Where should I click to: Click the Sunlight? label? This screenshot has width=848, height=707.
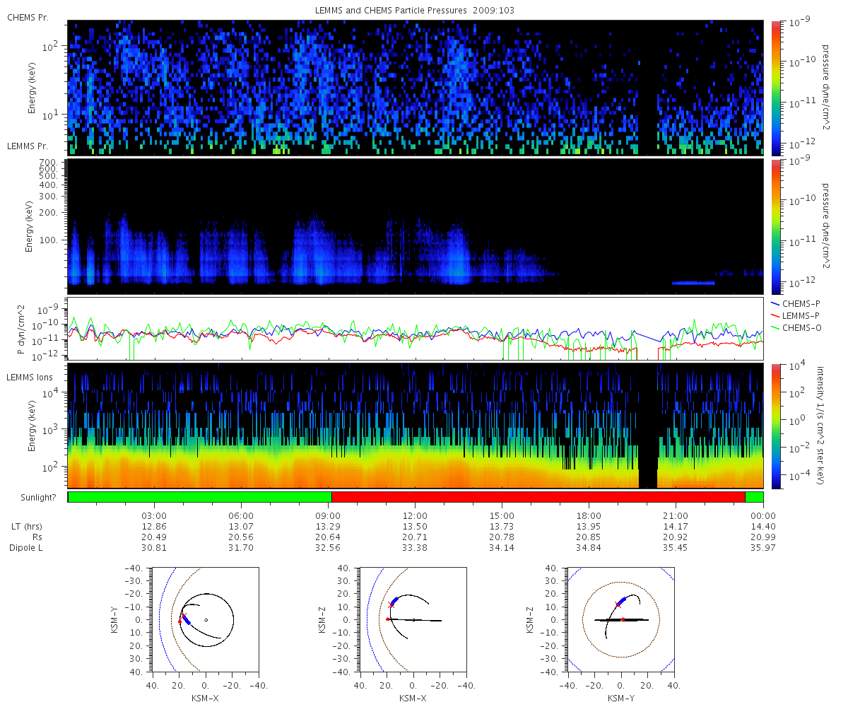click(28, 498)
